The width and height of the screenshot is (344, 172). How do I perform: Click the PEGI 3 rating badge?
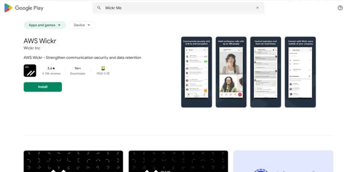[103, 68]
